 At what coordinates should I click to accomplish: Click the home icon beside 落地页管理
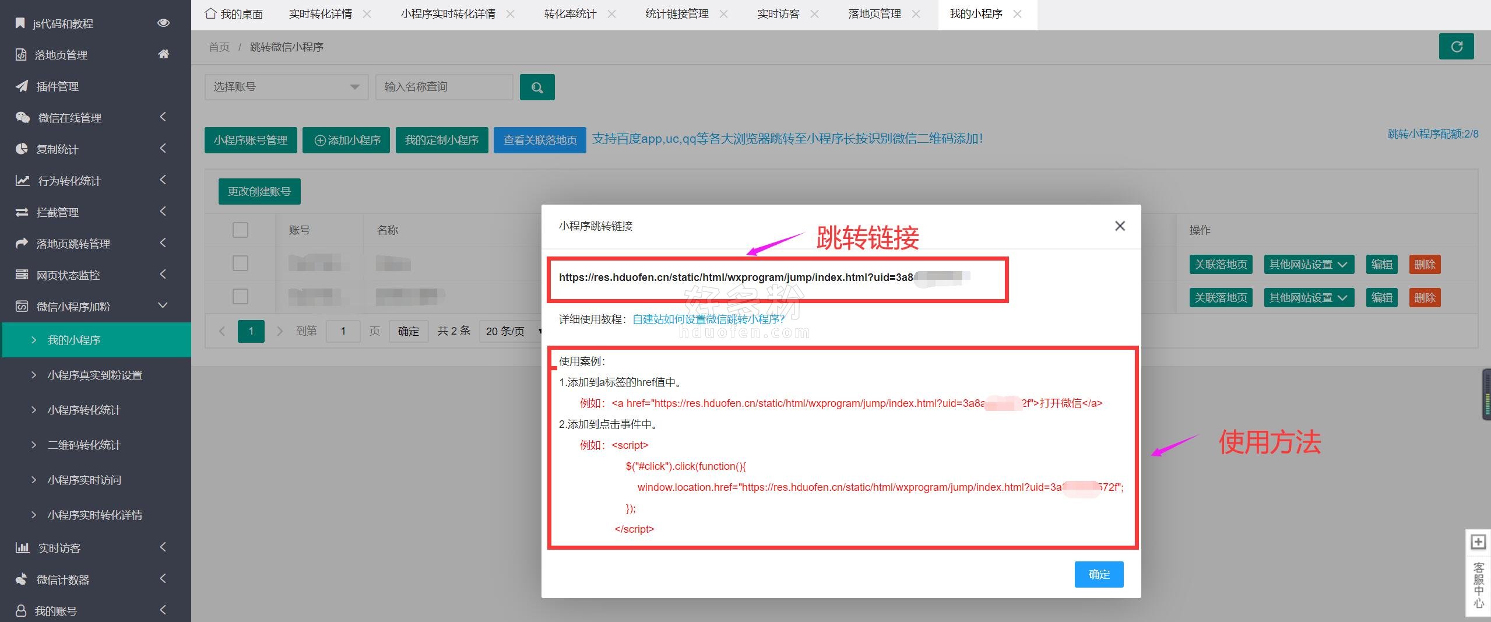163,54
